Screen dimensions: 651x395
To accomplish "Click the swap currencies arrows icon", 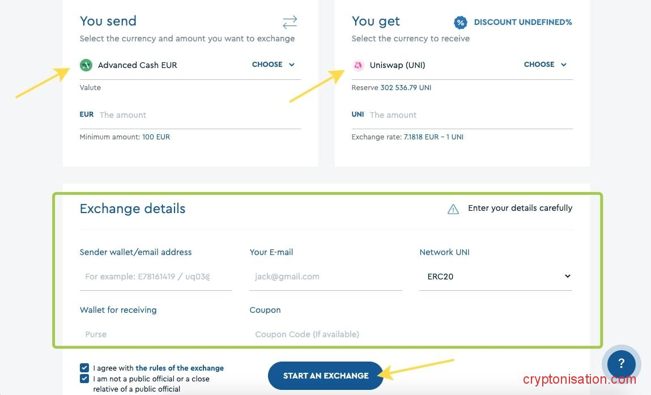I will 290,22.
